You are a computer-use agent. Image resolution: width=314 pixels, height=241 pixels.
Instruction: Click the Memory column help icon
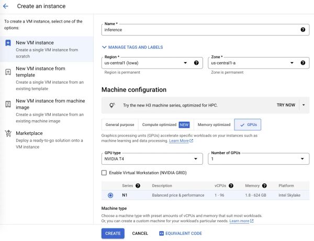(264, 186)
